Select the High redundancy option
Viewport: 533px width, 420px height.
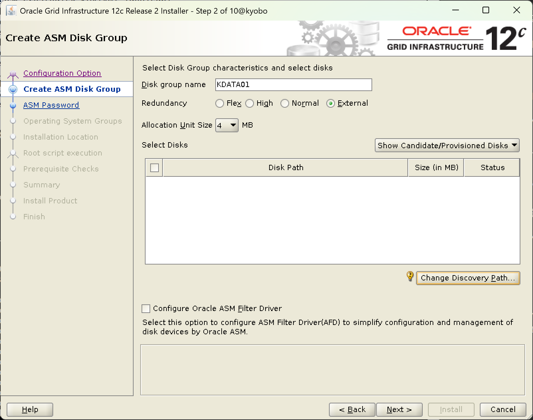click(250, 103)
